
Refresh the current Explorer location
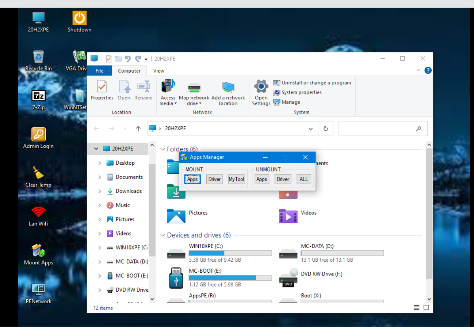[x=325, y=129]
